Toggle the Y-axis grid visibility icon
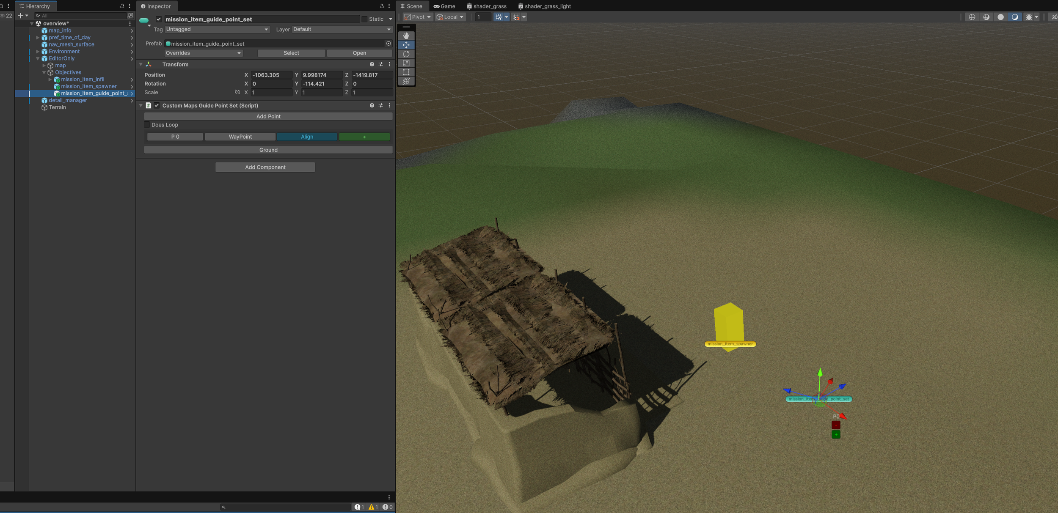Screen dimensions: 1058x513 click(499, 17)
